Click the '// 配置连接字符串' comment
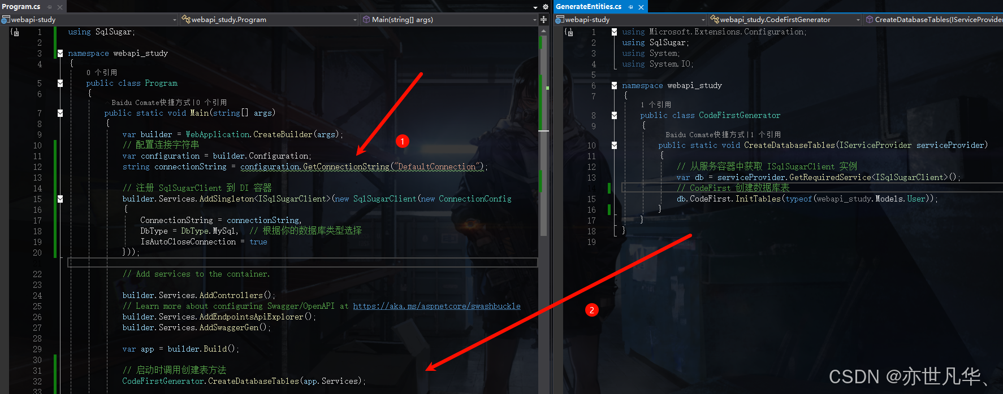Viewport: 1003px width, 394px height. (x=161, y=145)
